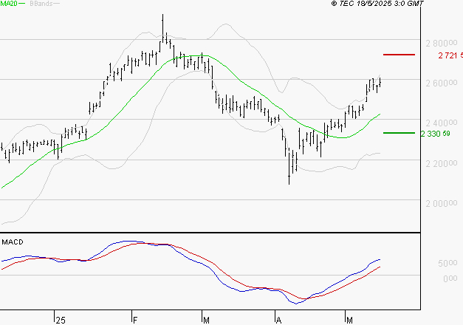Click the 2 600 price axis label
463x325 pixels.
point(442,83)
